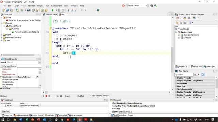Toggle the arr2D watch checkbox
The width and height of the screenshot is (218, 122).
pos(5,106)
